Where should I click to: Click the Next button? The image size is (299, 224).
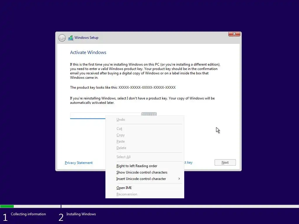tap(225, 162)
